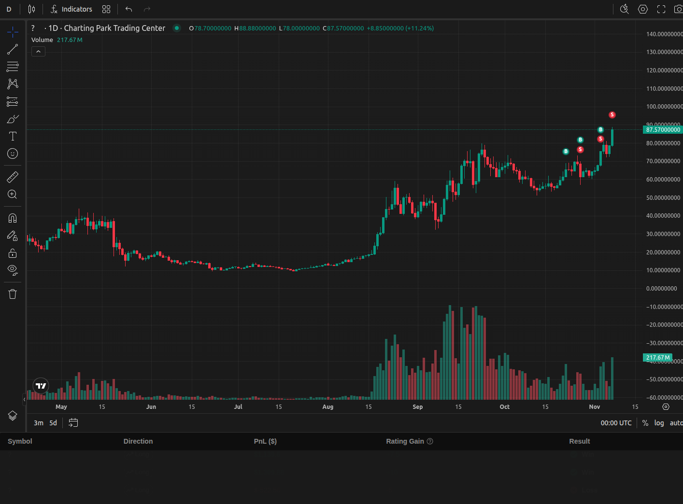Open the Indicators menu

pyautogui.click(x=71, y=9)
